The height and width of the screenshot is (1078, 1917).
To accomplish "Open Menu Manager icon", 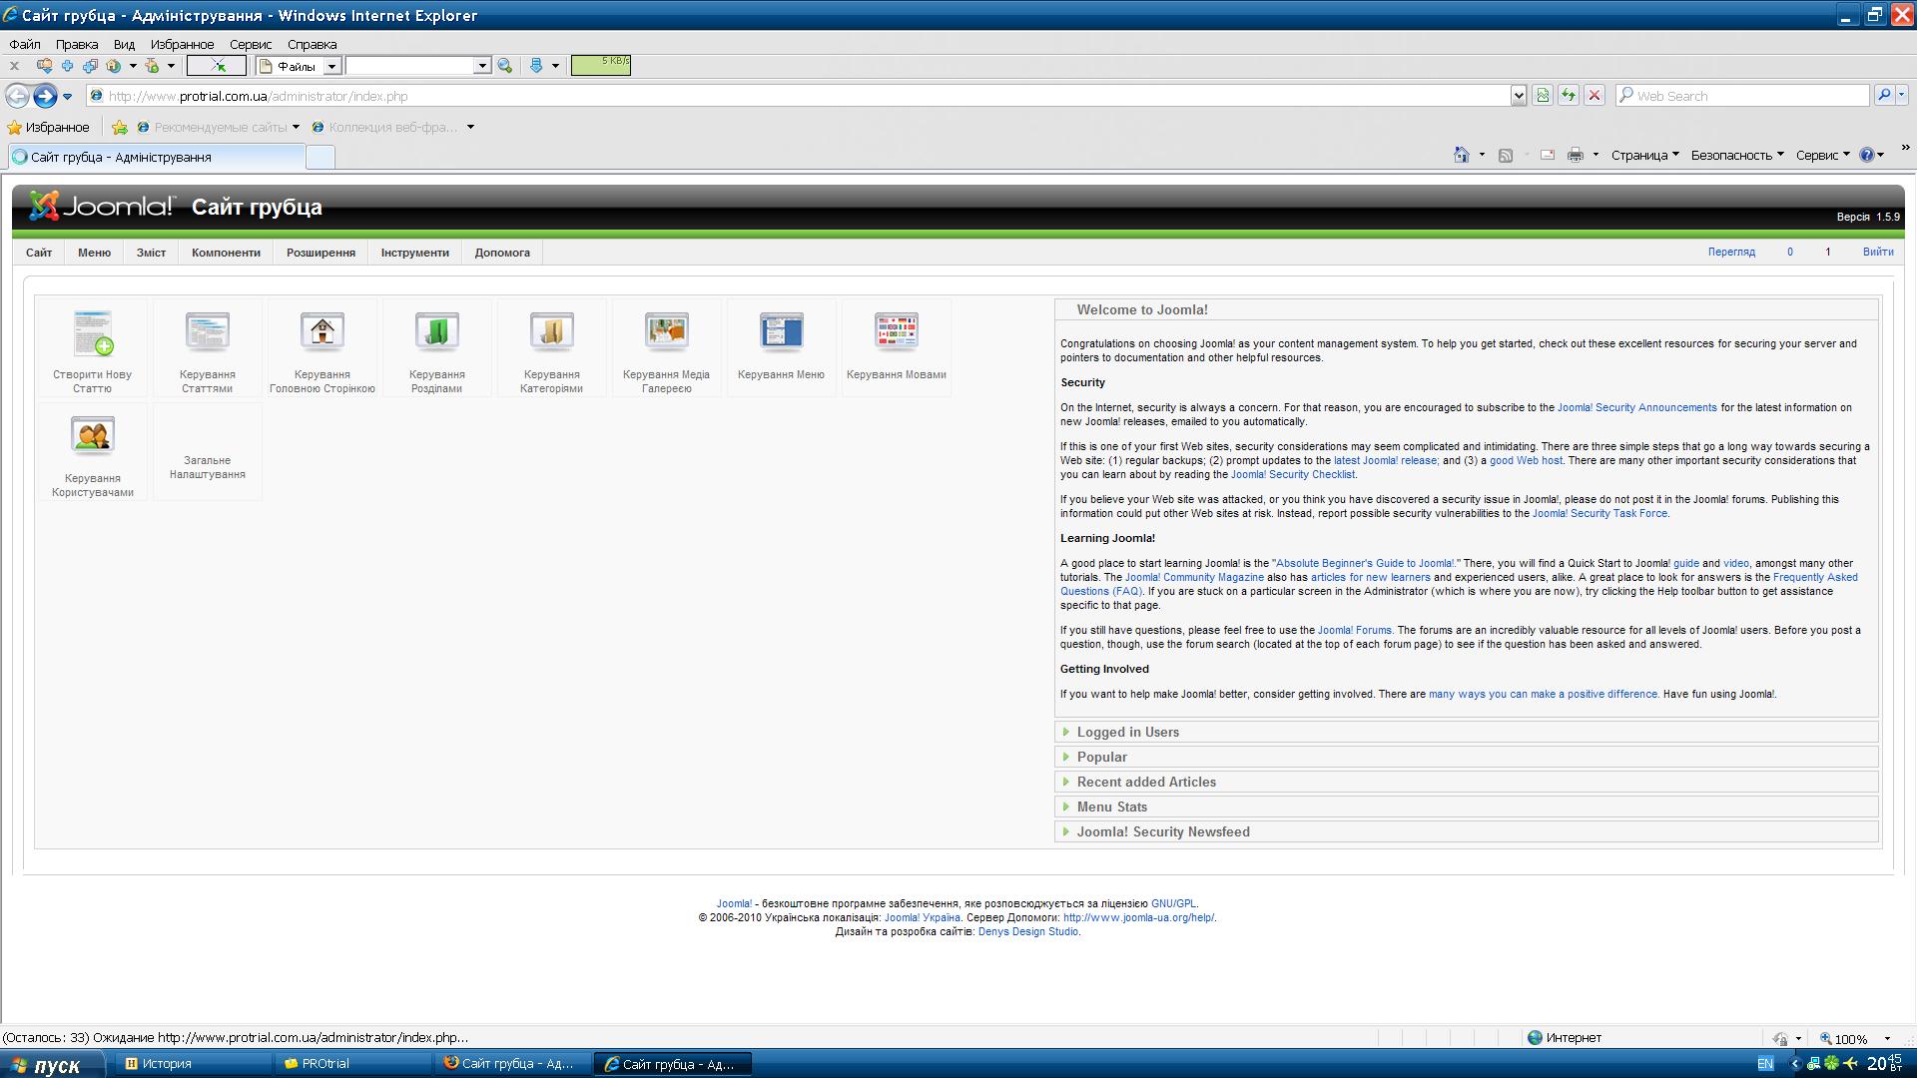I will coord(781,333).
